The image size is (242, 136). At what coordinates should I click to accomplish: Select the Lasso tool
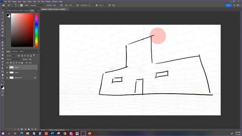click(3, 19)
